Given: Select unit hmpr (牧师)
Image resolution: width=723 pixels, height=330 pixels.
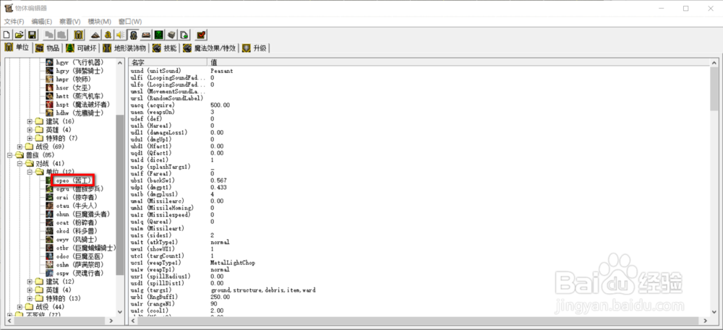Looking at the screenshot, I should click(74, 79).
